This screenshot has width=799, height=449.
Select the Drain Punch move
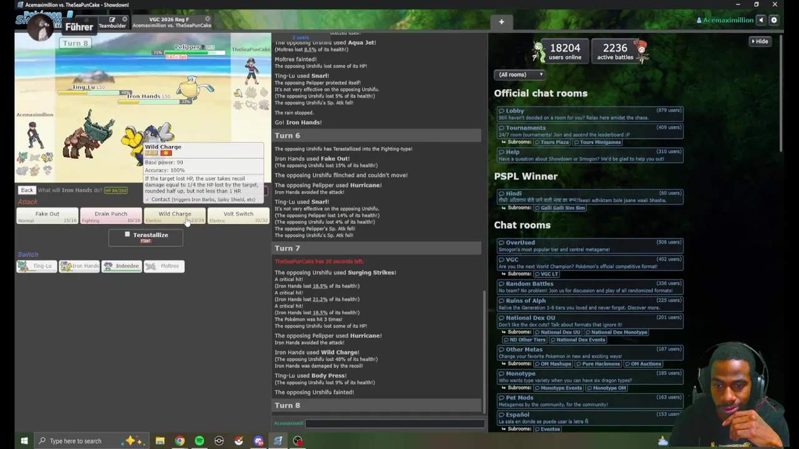[110, 216]
